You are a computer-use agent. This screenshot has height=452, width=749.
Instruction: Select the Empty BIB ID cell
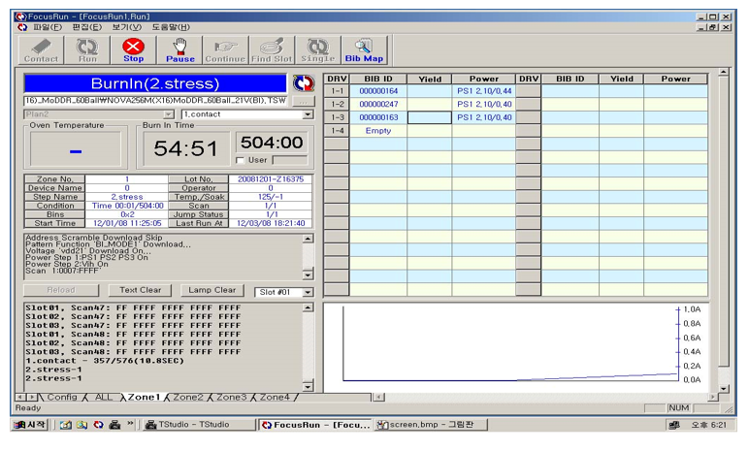pyautogui.click(x=378, y=130)
